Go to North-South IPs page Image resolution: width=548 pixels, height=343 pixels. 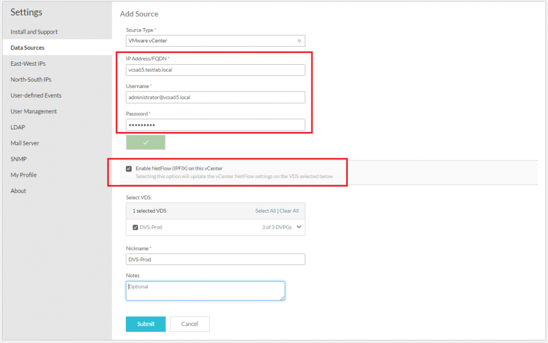31,80
